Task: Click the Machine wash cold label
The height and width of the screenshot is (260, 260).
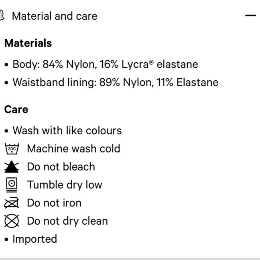Action: [73, 148]
